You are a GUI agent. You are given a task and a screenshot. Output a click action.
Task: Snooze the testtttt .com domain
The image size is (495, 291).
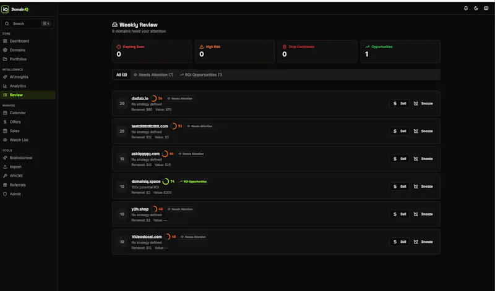pos(423,131)
